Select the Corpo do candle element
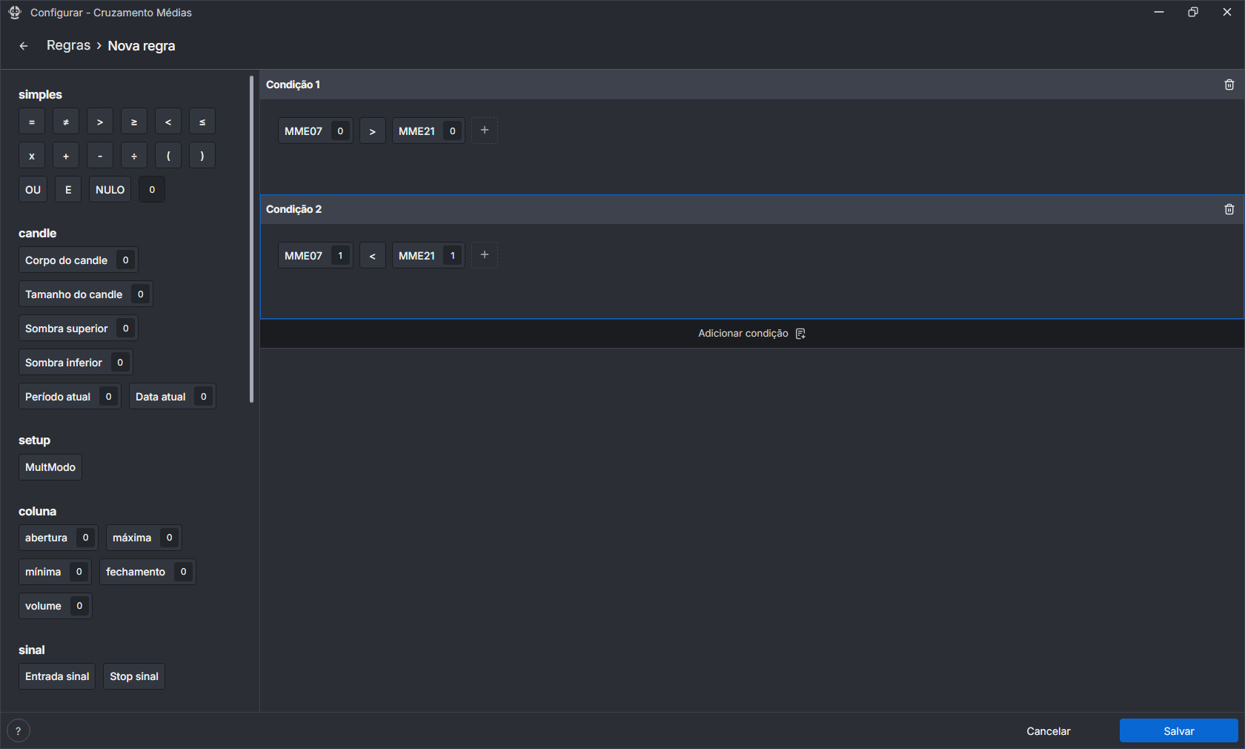 (67, 260)
